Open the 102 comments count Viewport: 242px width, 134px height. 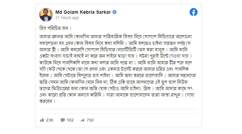click(x=70, y=120)
